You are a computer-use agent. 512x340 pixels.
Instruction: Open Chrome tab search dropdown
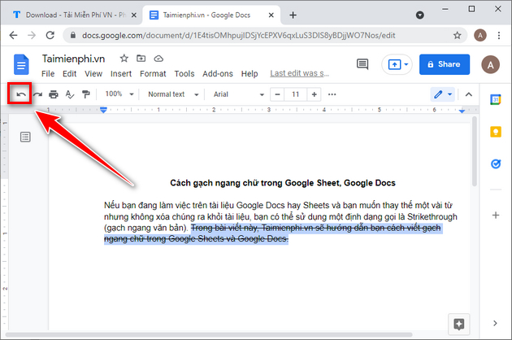[x=420, y=15]
